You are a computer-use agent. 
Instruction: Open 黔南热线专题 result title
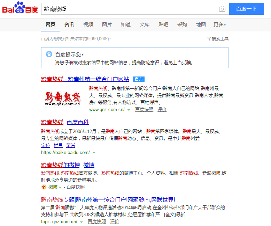108,200
